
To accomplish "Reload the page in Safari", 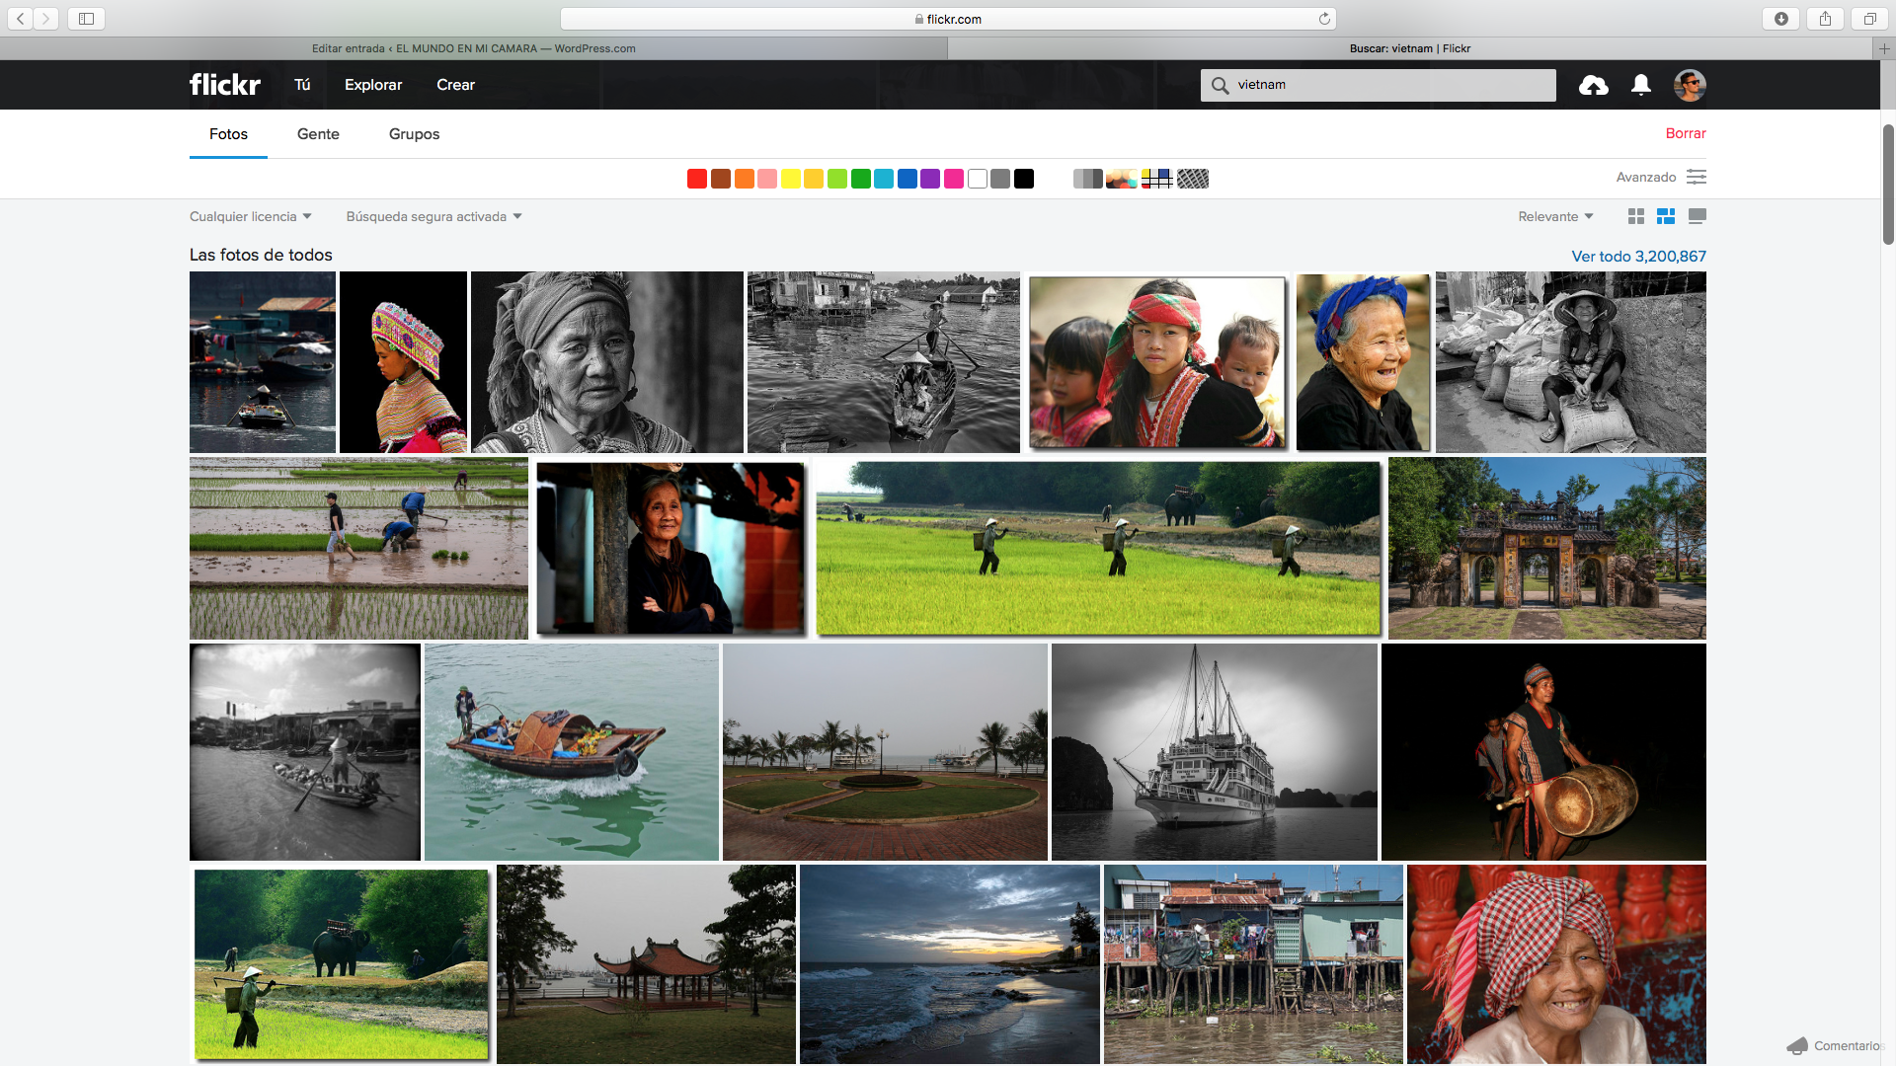I will coord(1324,19).
